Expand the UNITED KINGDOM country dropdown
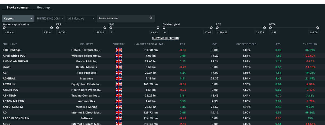 50,19
